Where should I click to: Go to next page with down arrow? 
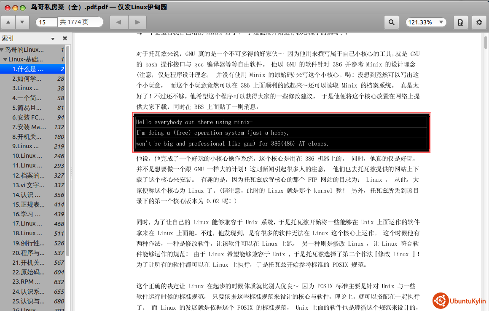[22, 22]
